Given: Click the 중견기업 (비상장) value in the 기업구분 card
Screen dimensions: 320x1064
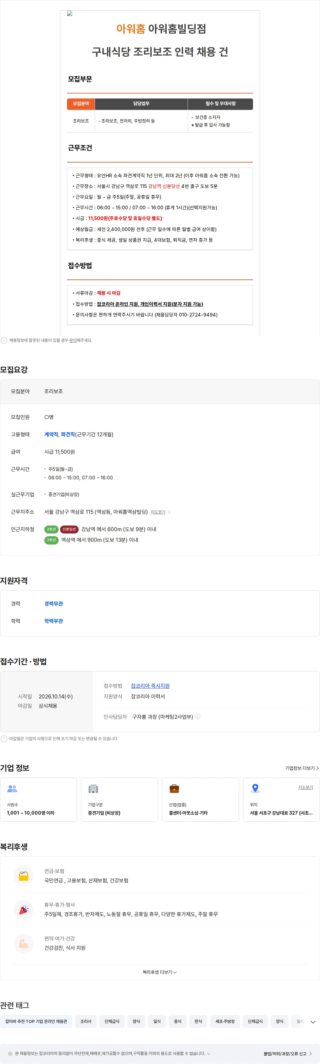Looking at the screenshot, I should pos(104,813).
